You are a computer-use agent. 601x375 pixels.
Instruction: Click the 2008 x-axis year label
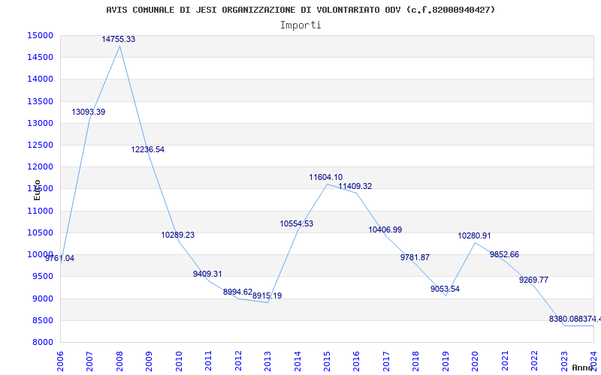point(119,361)
